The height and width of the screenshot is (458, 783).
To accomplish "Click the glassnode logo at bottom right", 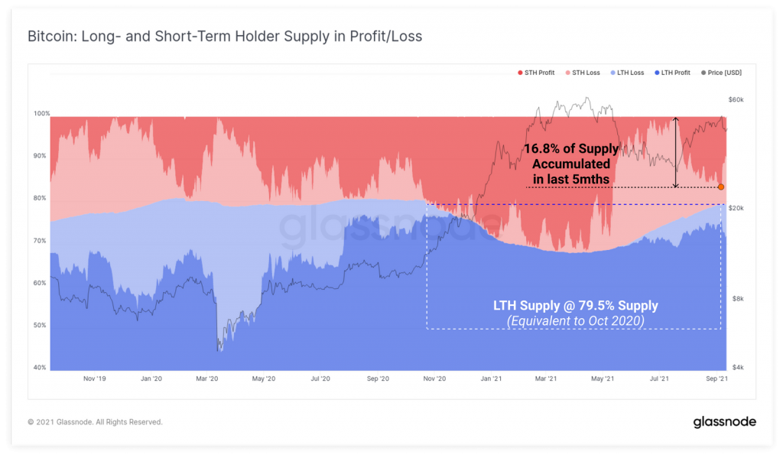I will tap(725, 422).
